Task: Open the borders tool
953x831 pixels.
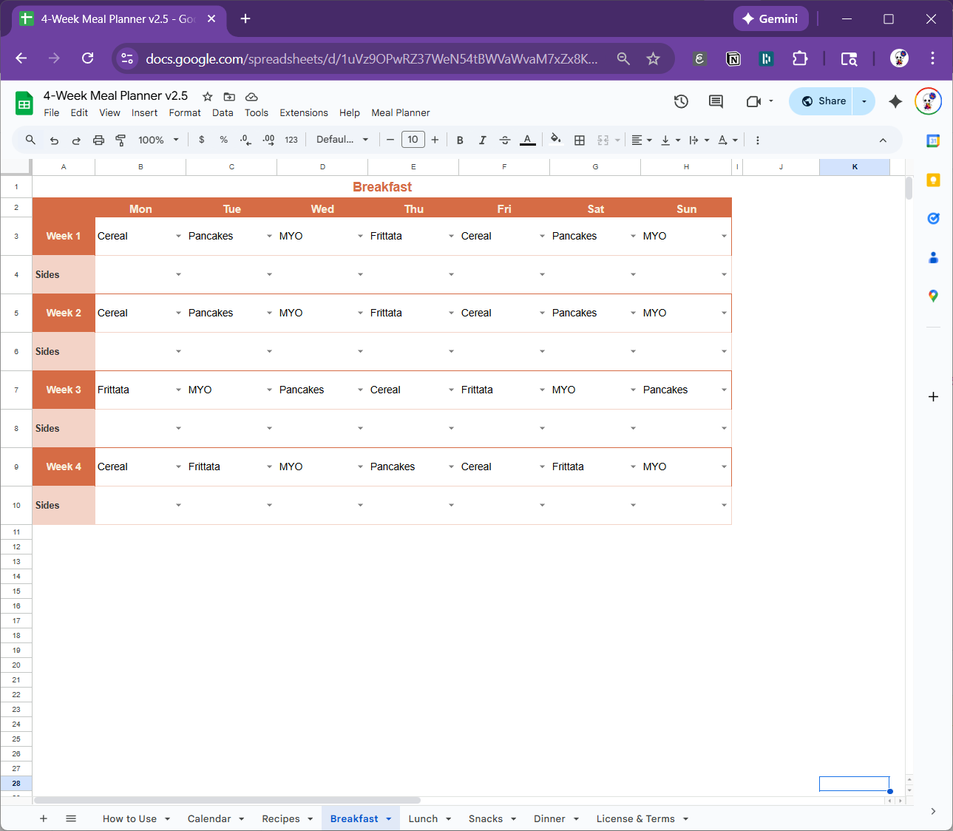Action: tap(580, 140)
